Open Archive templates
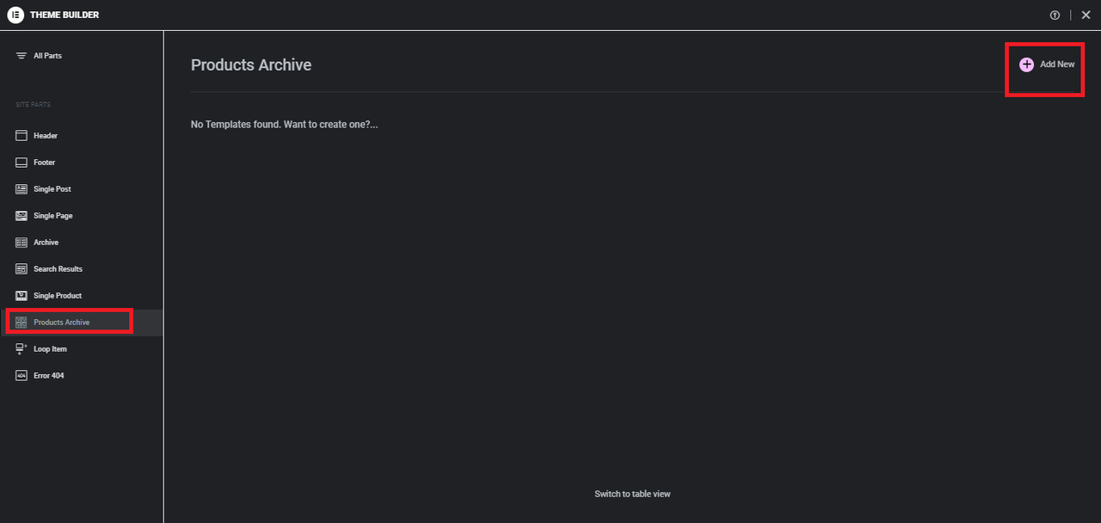The height and width of the screenshot is (523, 1101). [x=46, y=243]
